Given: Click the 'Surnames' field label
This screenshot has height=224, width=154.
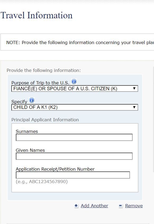Looking at the screenshot, I should pyautogui.click(x=27, y=131).
